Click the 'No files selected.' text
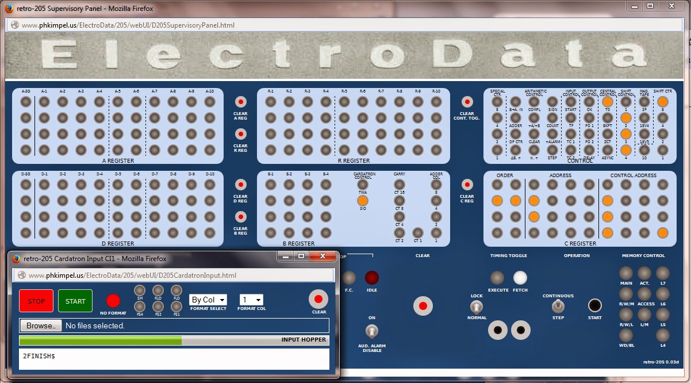Screen dimensions: 691x383 point(95,325)
